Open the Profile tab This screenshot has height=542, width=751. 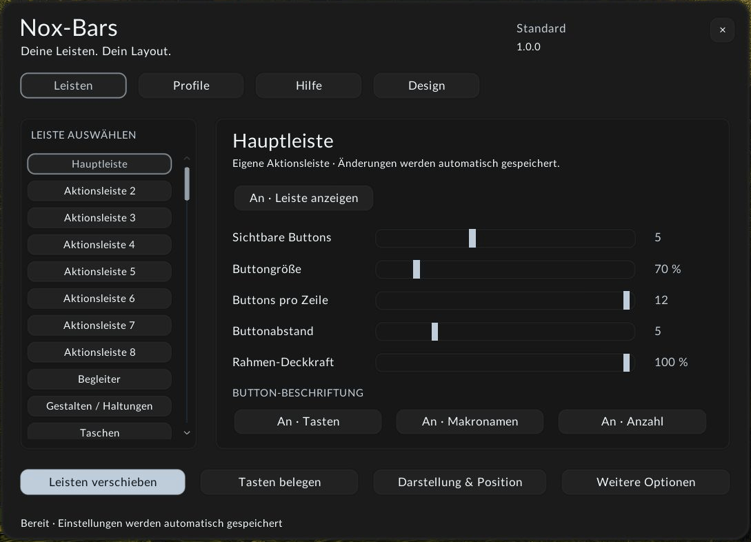click(x=191, y=86)
